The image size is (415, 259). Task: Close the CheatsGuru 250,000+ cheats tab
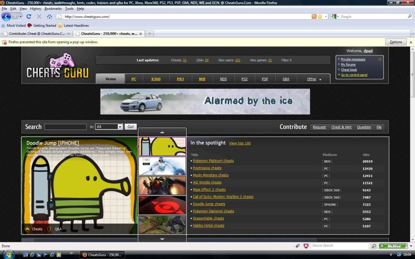[141, 34]
